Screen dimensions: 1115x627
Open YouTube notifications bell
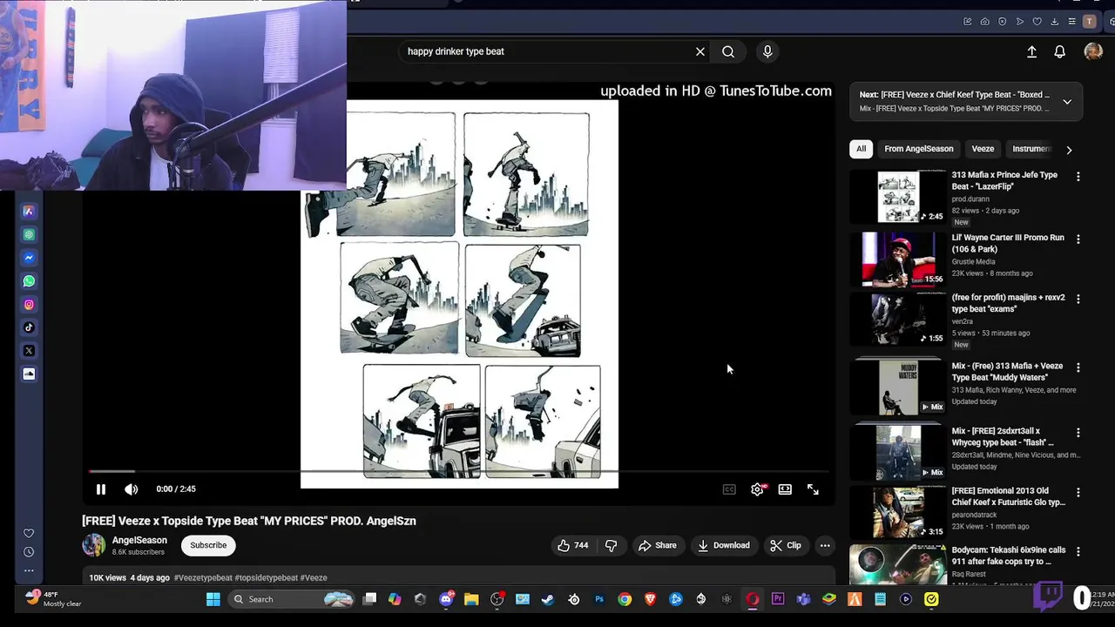[x=1060, y=52]
